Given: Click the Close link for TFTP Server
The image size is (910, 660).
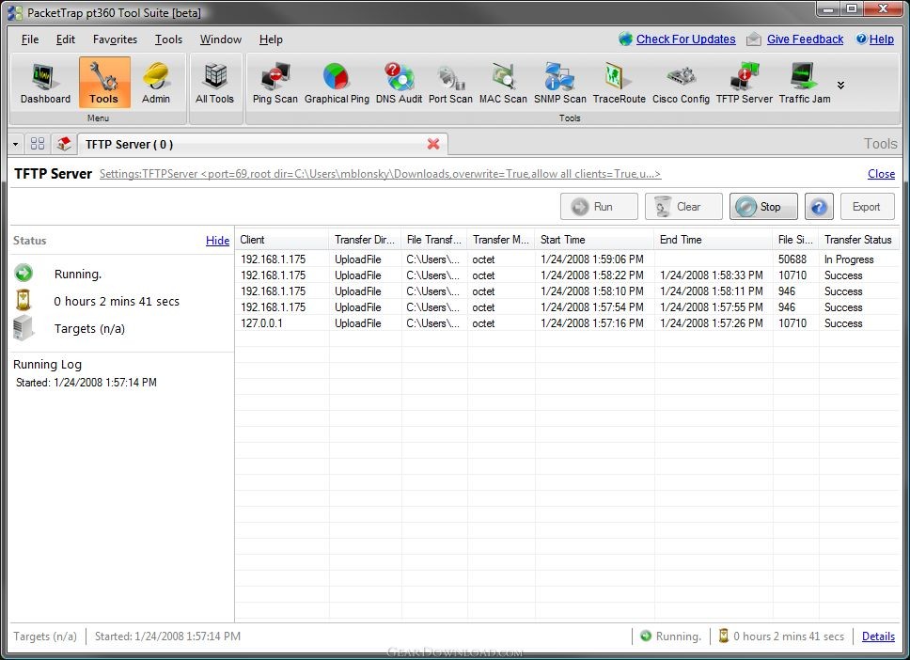Looking at the screenshot, I should pyautogui.click(x=881, y=174).
